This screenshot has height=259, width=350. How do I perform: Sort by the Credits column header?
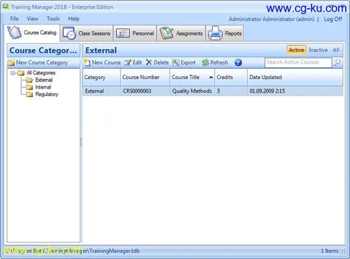(231, 77)
